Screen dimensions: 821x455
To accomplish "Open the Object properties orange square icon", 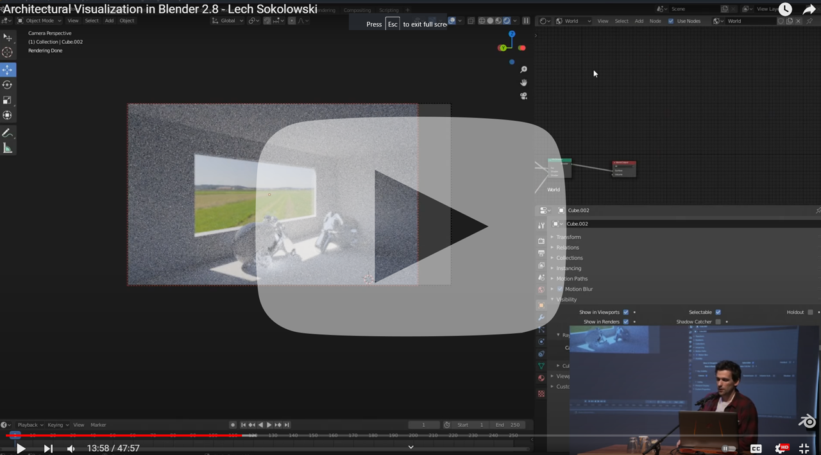I will click(x=541, y=305).
